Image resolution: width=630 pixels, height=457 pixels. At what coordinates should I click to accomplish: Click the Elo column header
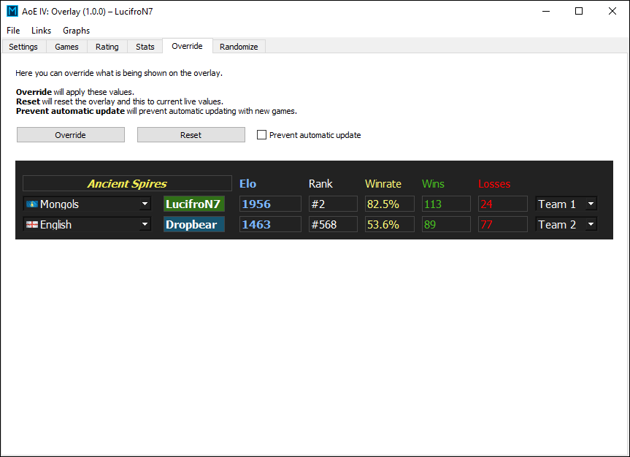(248, 184)
